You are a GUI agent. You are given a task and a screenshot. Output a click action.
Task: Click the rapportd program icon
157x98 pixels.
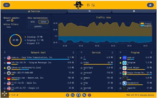click(124, 88)
